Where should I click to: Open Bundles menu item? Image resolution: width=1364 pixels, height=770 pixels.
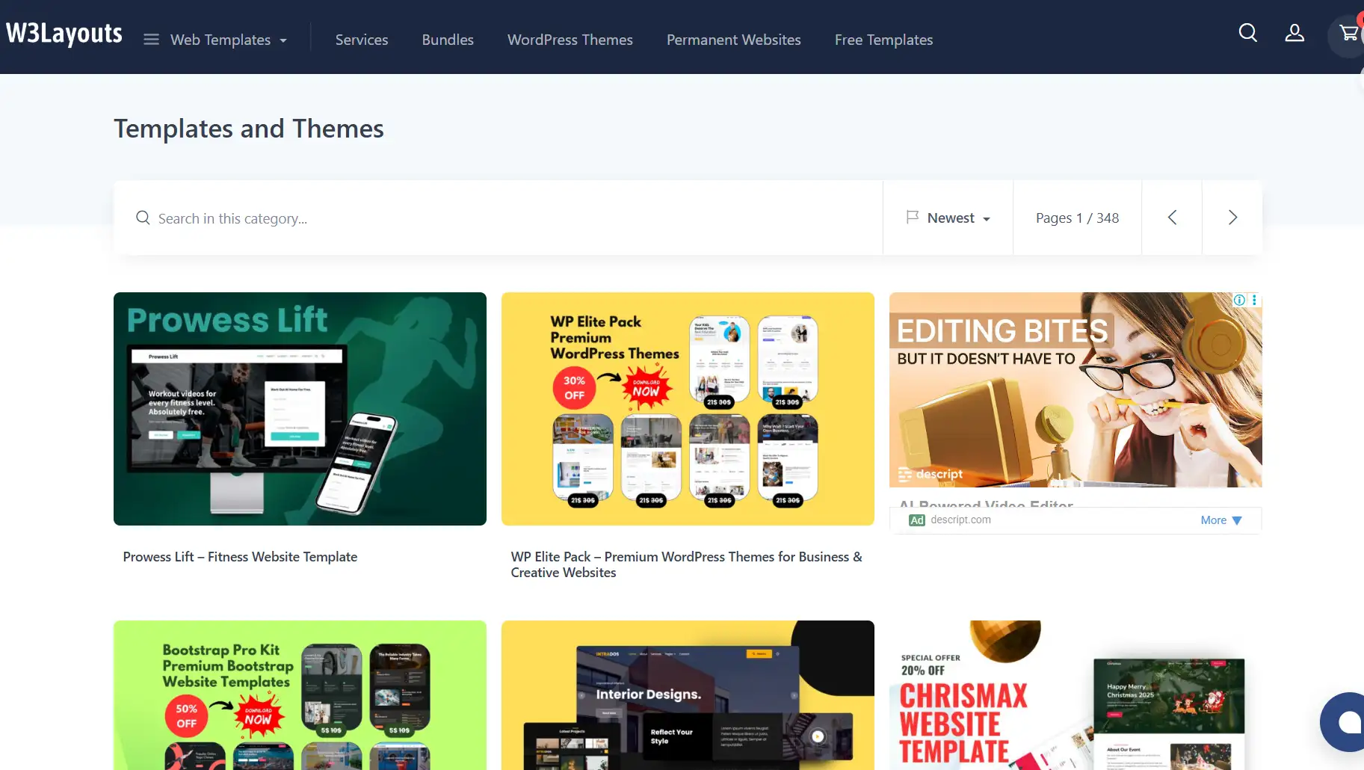point(448,40)
